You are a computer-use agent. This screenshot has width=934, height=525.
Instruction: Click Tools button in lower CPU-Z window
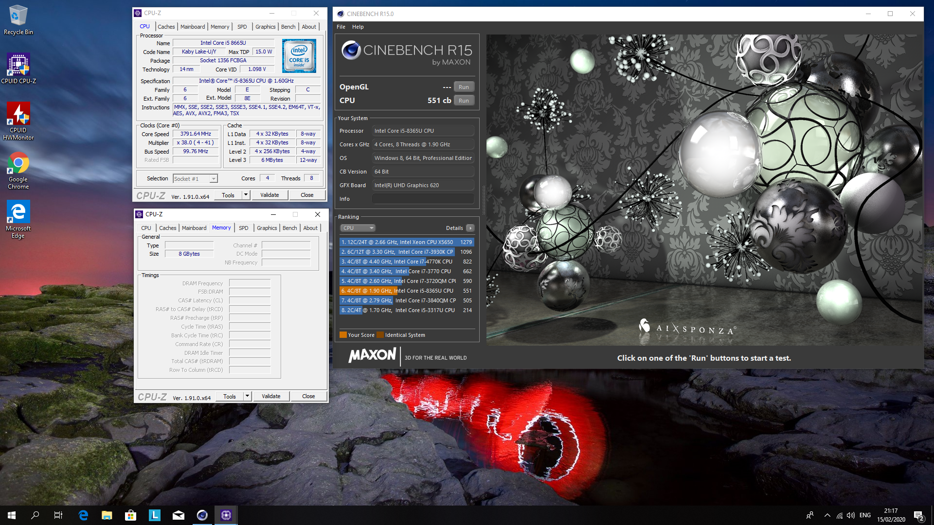click(x=230, y=396)
